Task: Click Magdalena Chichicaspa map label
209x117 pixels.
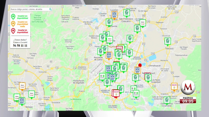Action: click(x=82, y=68)
